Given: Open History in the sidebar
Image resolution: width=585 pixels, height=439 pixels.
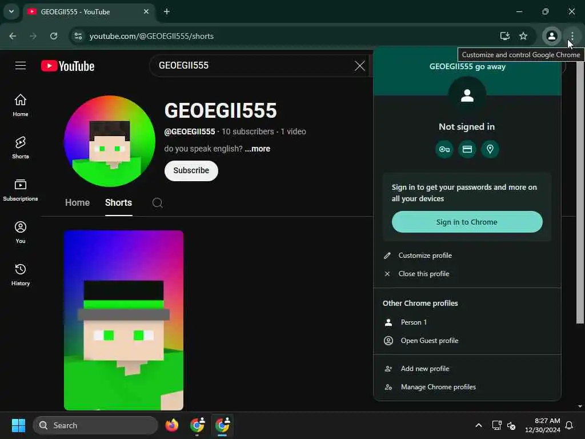Looking at the screenshot, I should 21,274.
